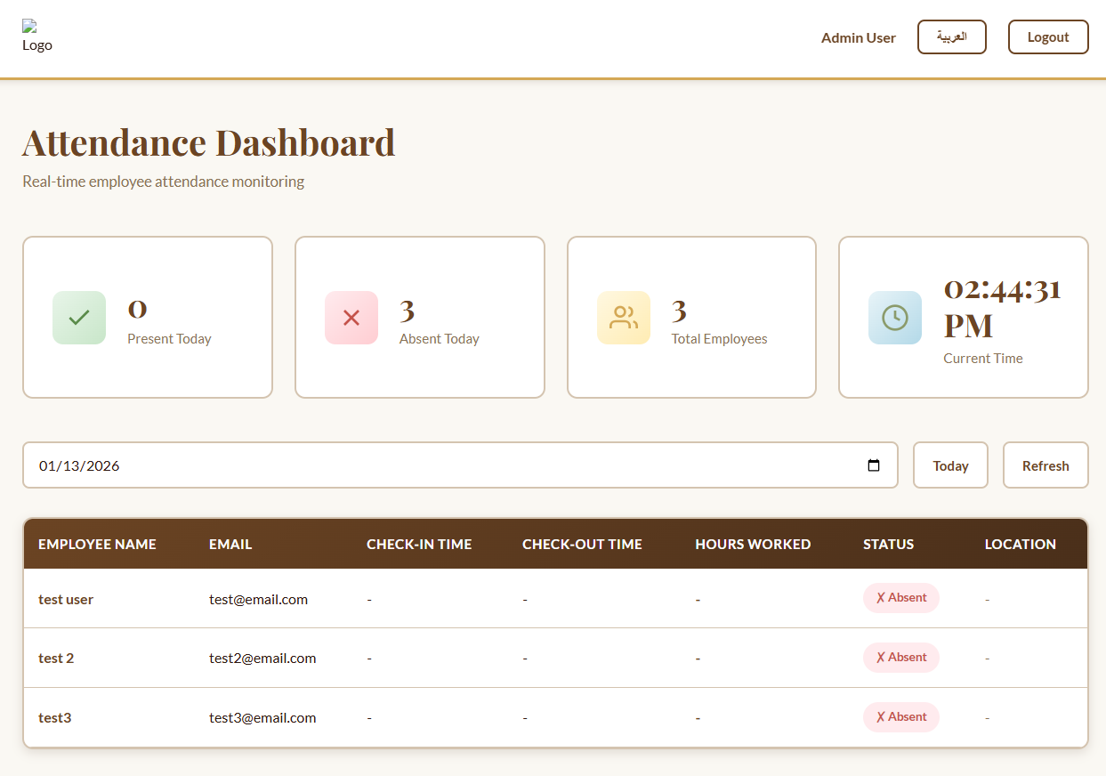Click the Absent Today label

click(439, 338)
